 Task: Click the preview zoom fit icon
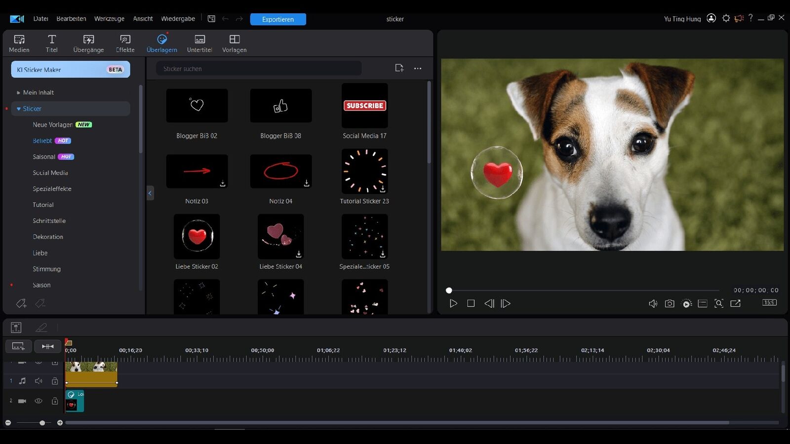point(719,303)
